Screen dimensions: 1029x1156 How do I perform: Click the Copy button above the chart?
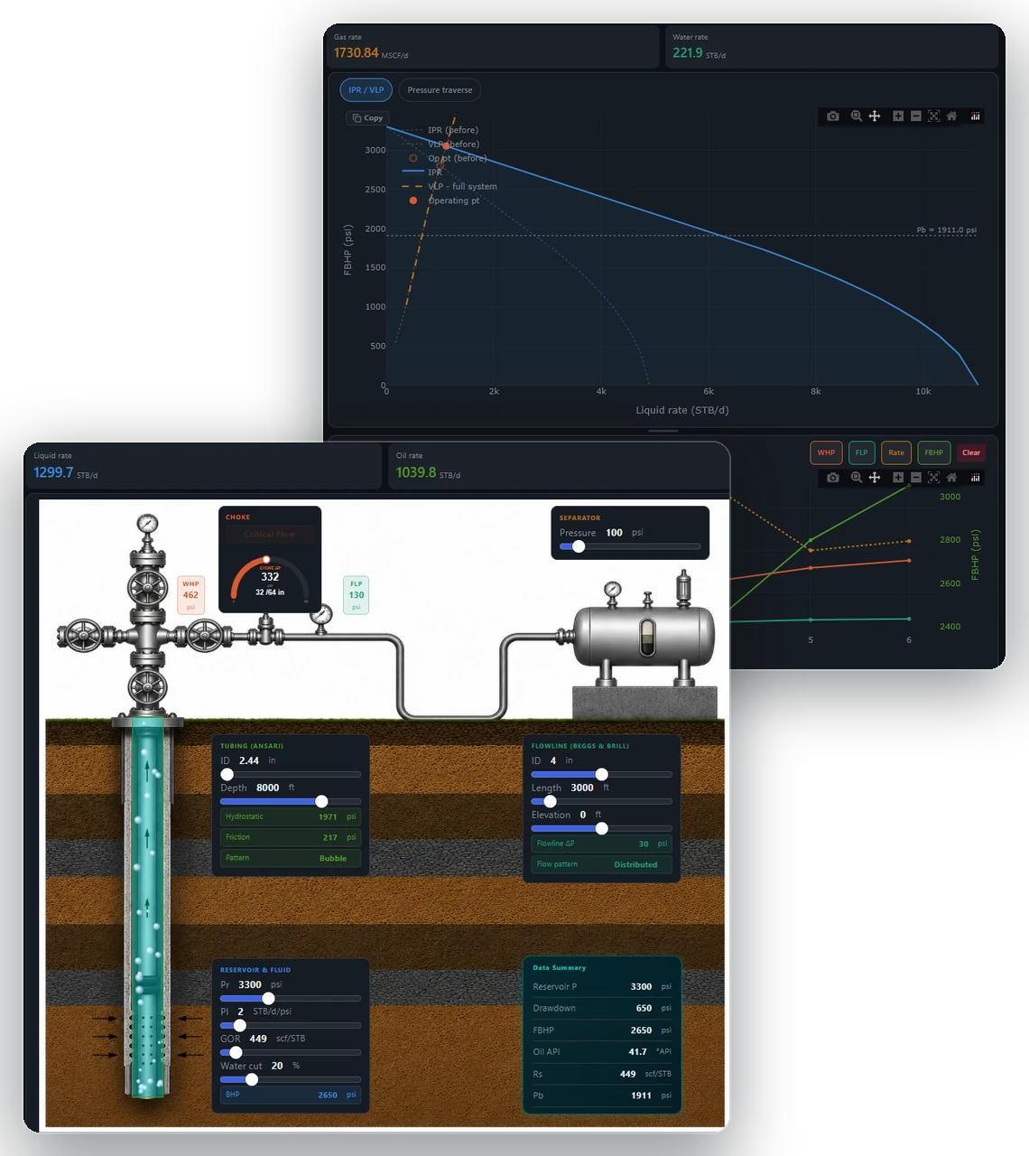[368, 118]
